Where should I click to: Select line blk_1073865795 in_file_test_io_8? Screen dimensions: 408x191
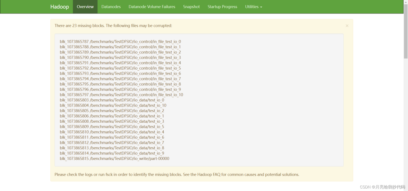tap(120, 84)
